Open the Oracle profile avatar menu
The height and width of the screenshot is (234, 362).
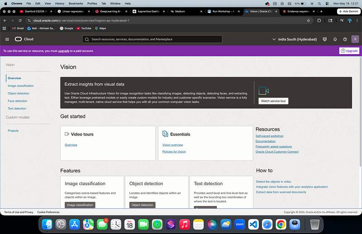click(355, 39)
